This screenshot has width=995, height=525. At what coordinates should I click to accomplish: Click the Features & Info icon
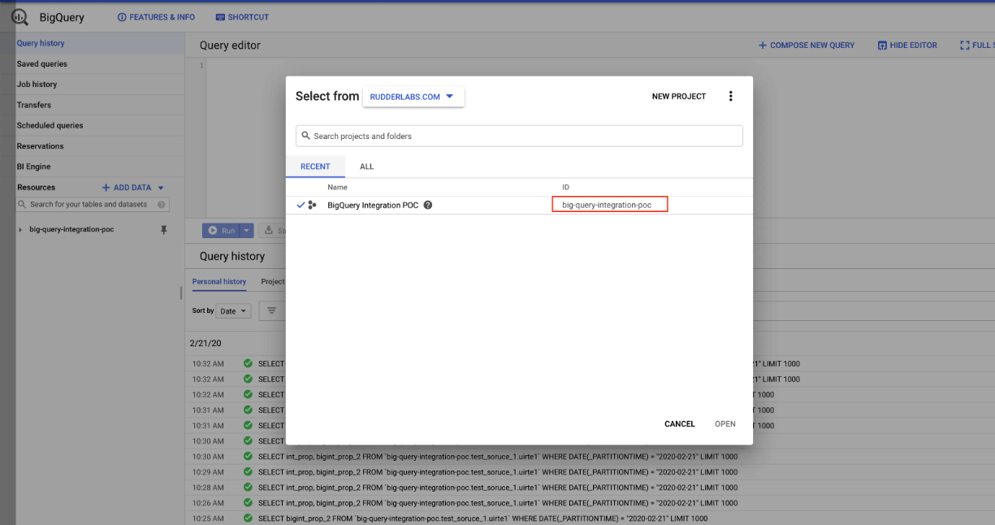(122, 17)
